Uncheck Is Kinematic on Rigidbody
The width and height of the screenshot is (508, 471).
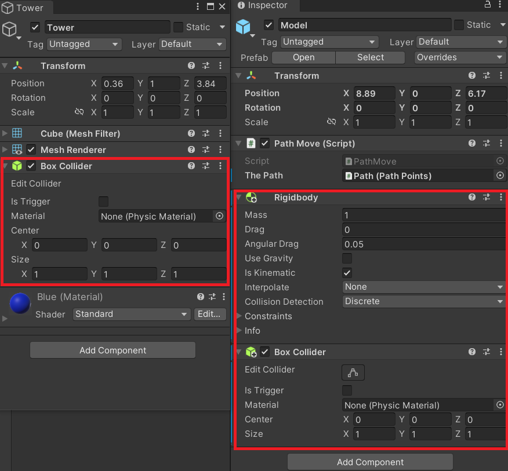point(347,273)
